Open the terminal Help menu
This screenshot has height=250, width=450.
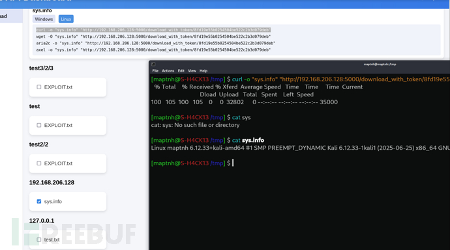coord(203,71)
